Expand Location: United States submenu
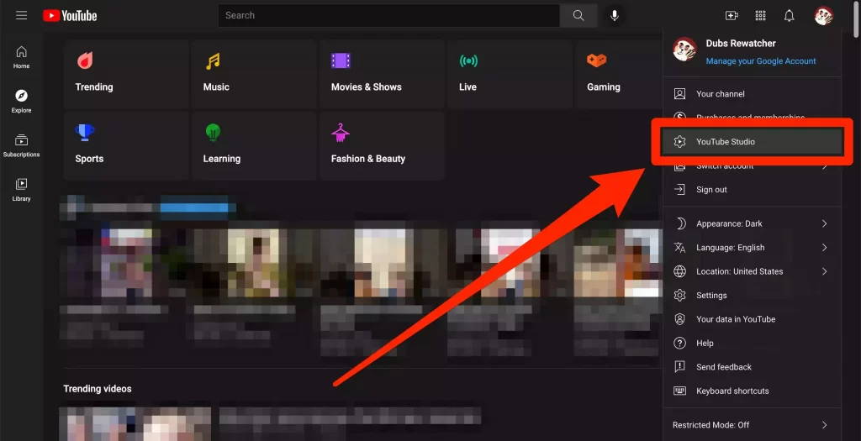This screenshot has height=441, width=861. 753,271
